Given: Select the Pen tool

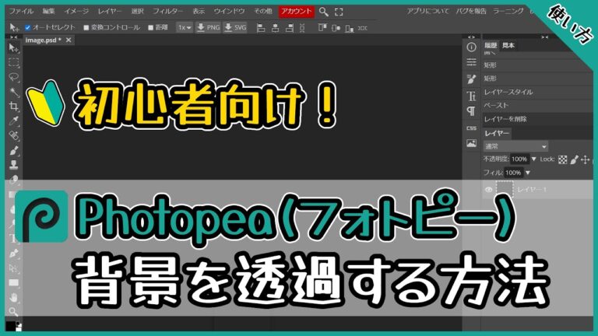Looking at the screenshot, I should coord(14,254).
